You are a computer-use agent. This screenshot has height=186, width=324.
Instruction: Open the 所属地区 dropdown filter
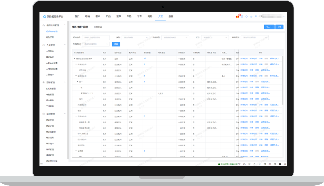[x=96, y=44]
